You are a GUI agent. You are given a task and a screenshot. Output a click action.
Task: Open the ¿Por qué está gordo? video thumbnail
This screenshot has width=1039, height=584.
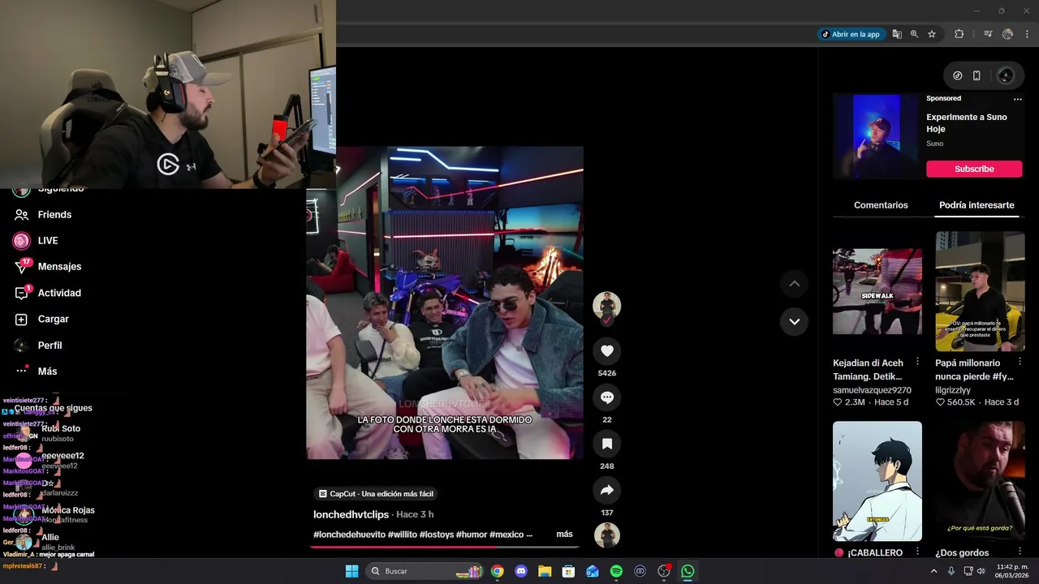pyautogui.click(x=980, y=481)
